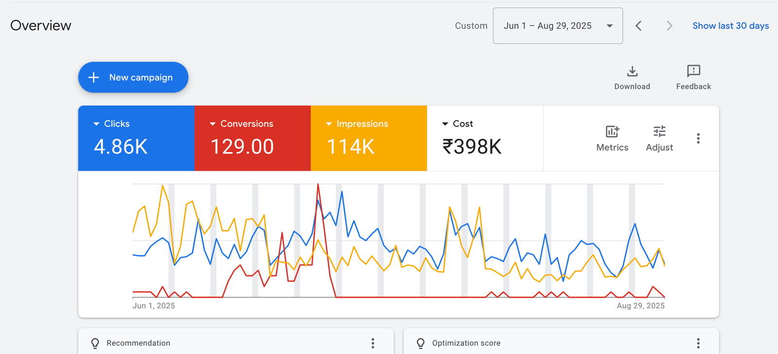Expand the Conversions metric dropdown
778x354 pixels.
(212, 124)
